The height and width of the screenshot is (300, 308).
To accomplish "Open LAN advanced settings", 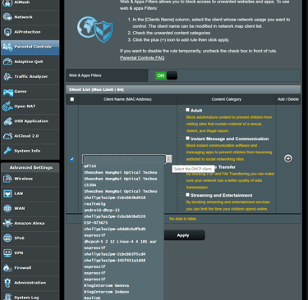I will [x=30, y=193].
